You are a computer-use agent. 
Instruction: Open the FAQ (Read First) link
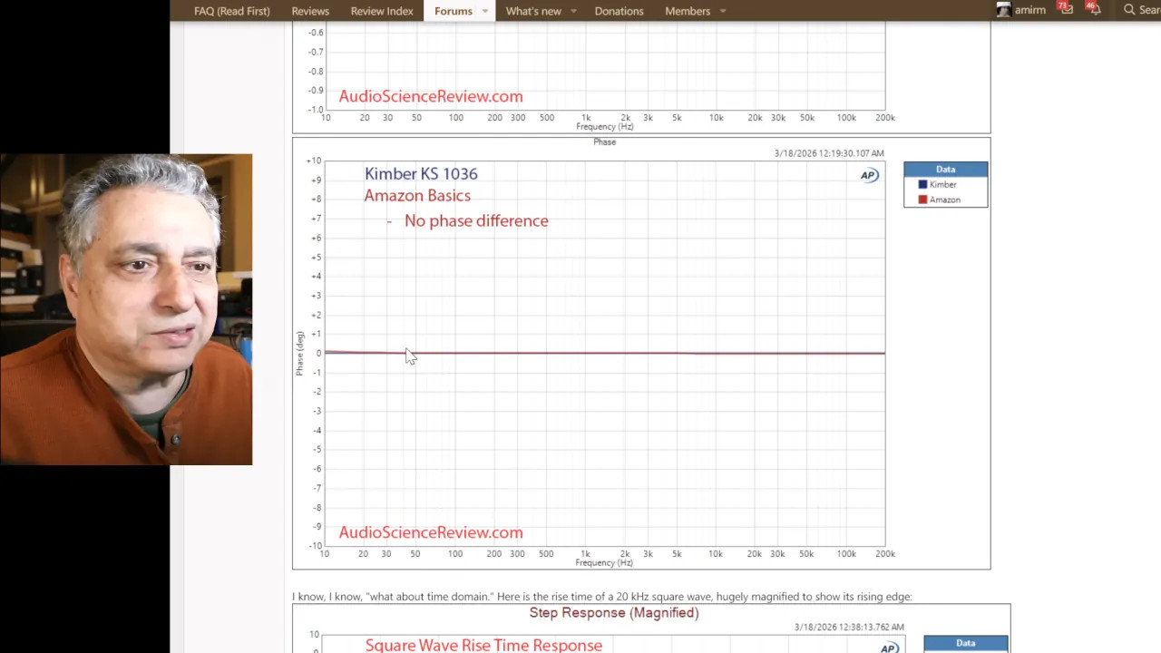point(231,11)
